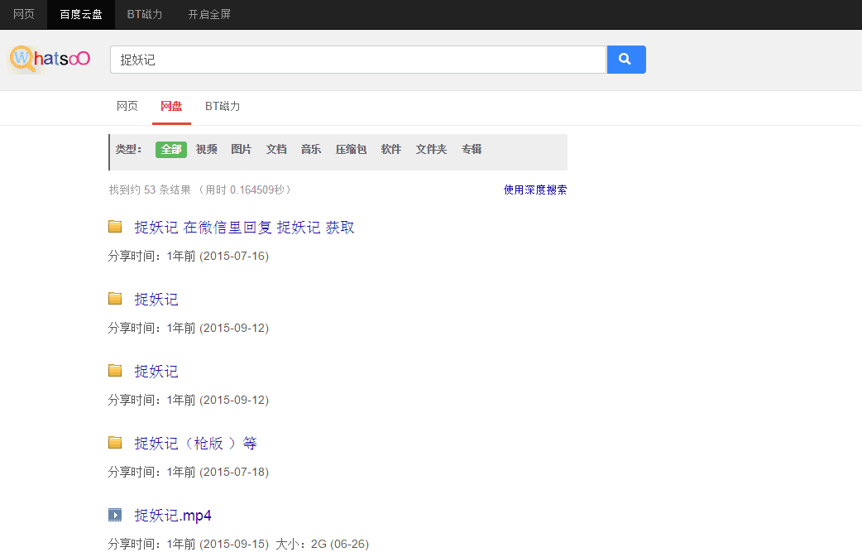Viewport: 862px width, 557px height.
Task: Click the video file icon beside 捉妖记.mp4
Action: pos(115,515)
